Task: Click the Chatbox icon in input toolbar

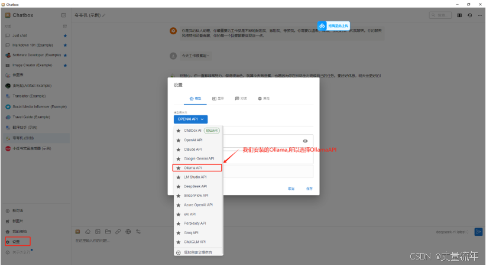Action: pyautogui.click(x=78, y=232)
